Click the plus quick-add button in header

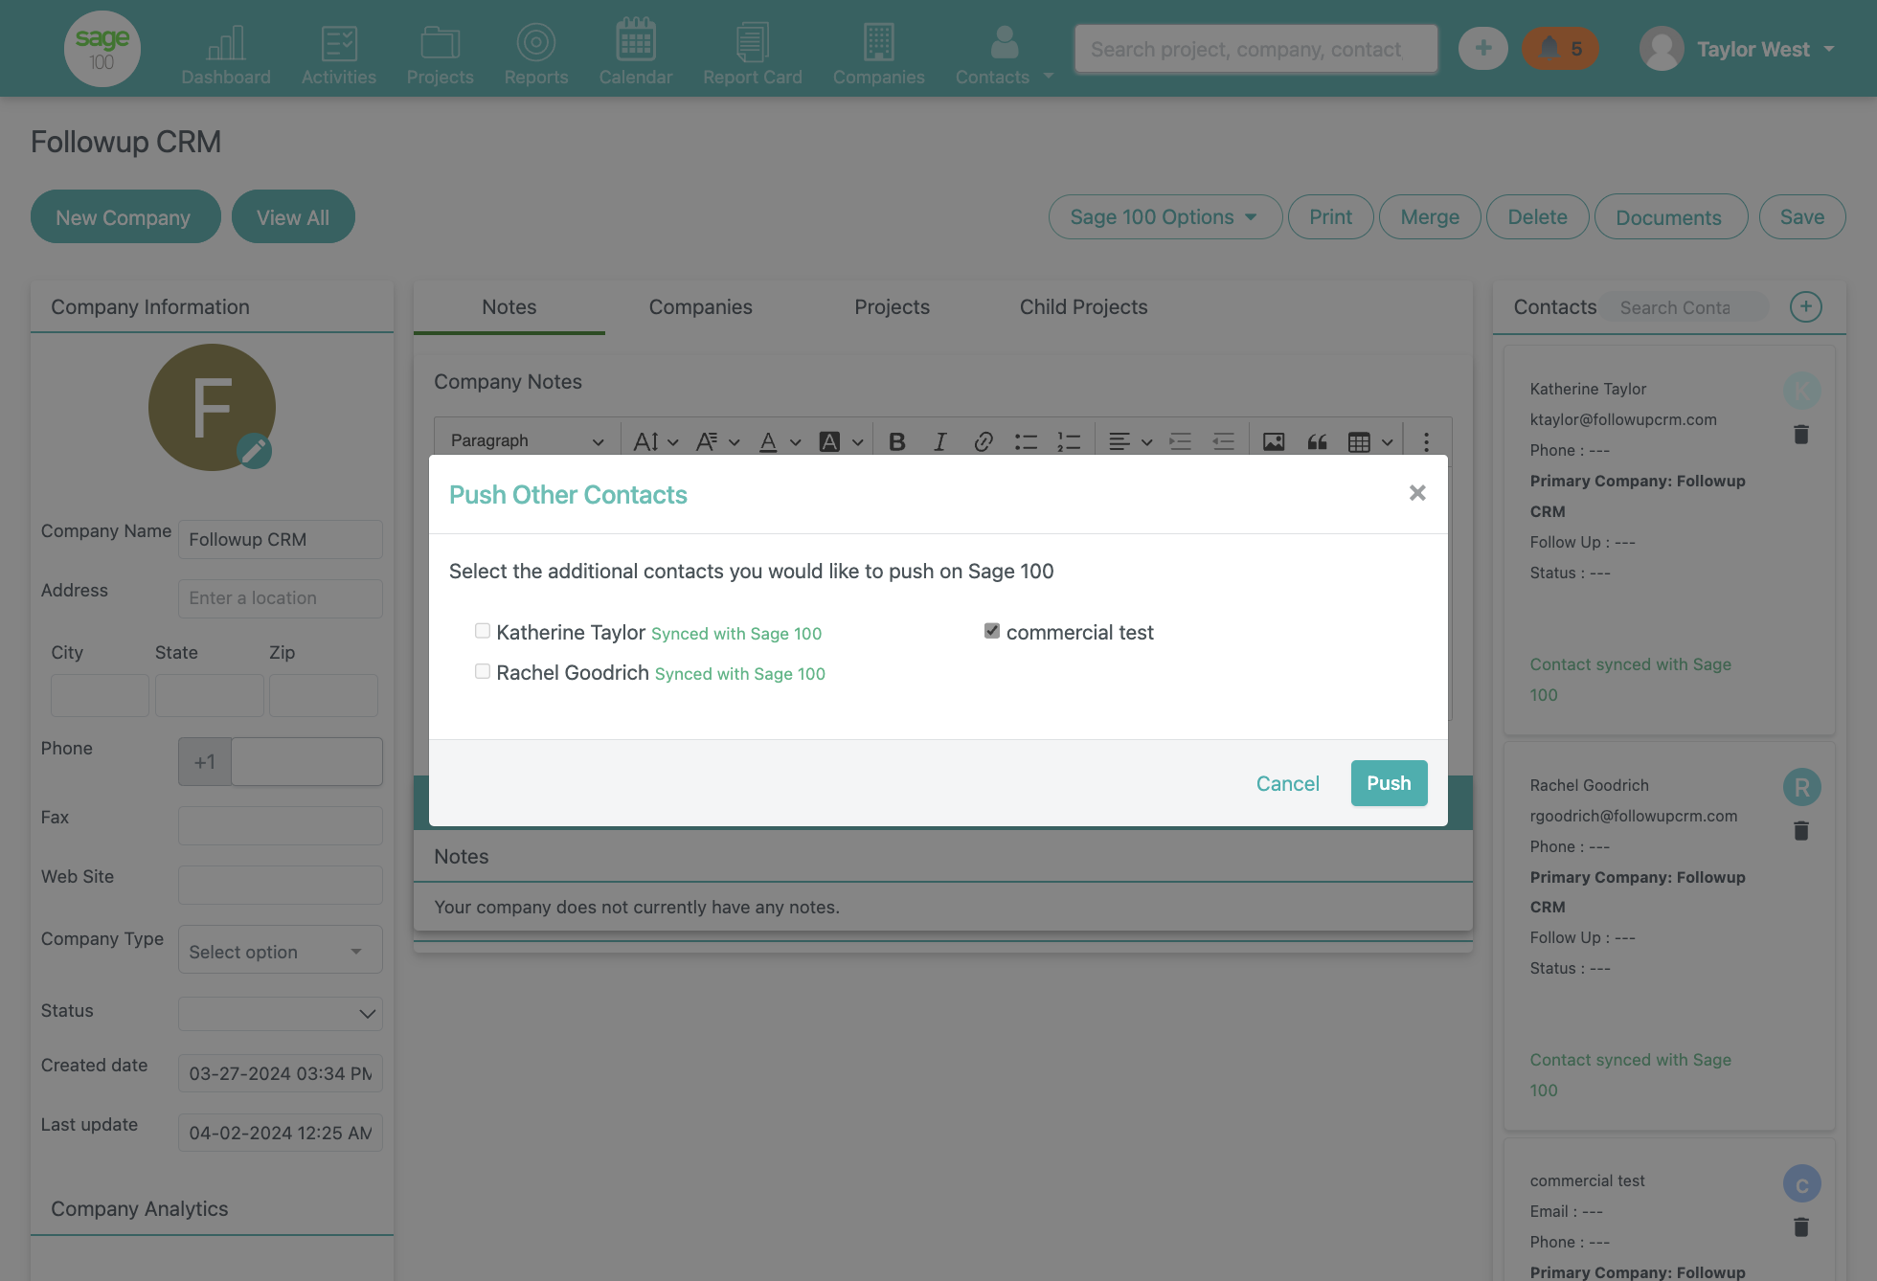pyautogui.click(x=1483, y=49)
